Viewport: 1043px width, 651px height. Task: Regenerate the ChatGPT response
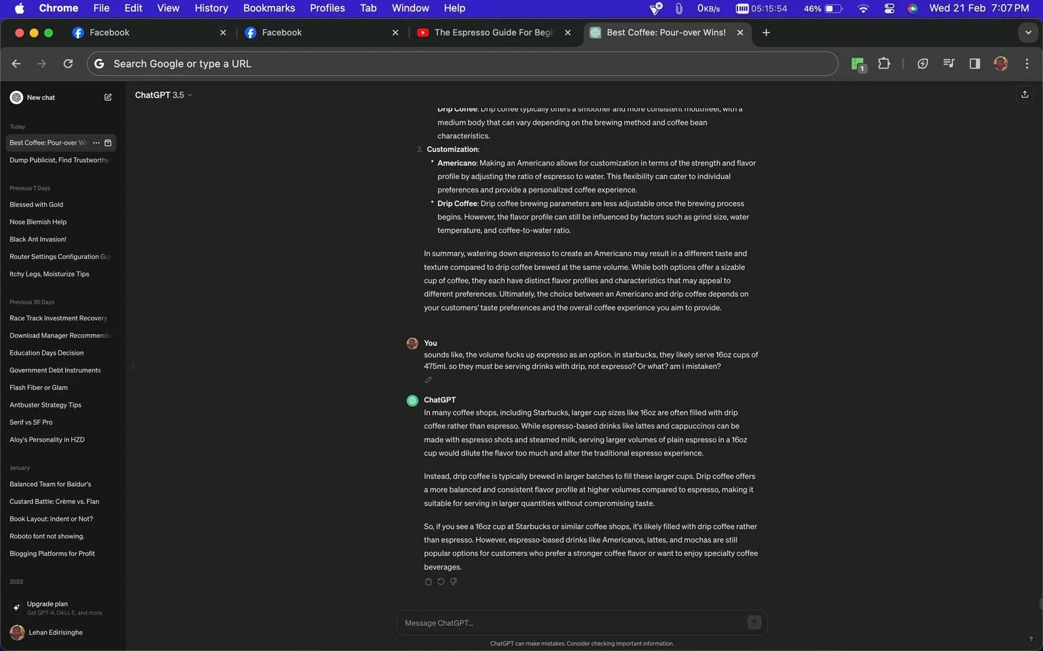coord(441,582)
